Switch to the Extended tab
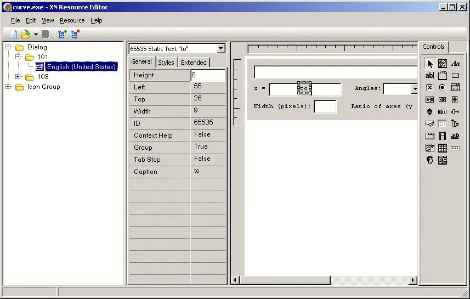Viewport: 470px width, 299px height. coord(194,63)
